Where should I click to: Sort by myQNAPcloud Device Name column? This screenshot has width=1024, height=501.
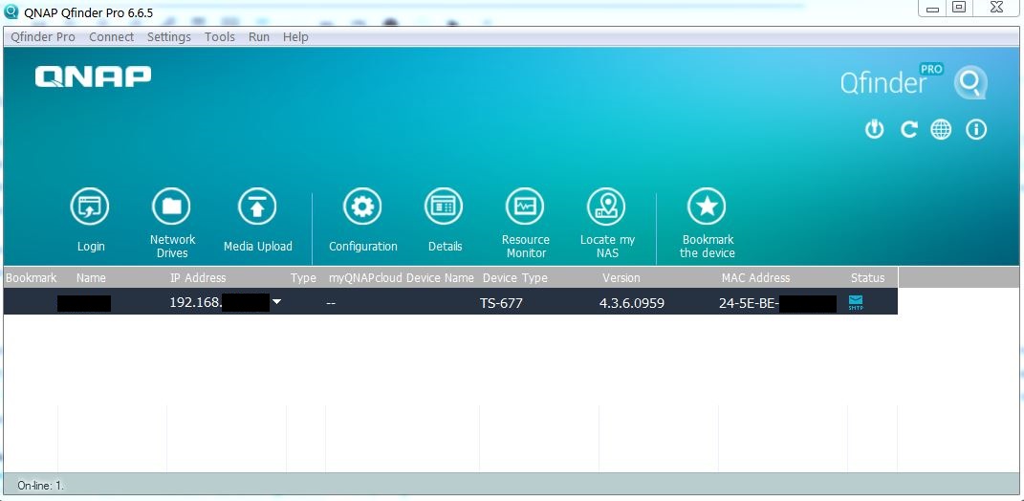(401, 277)
